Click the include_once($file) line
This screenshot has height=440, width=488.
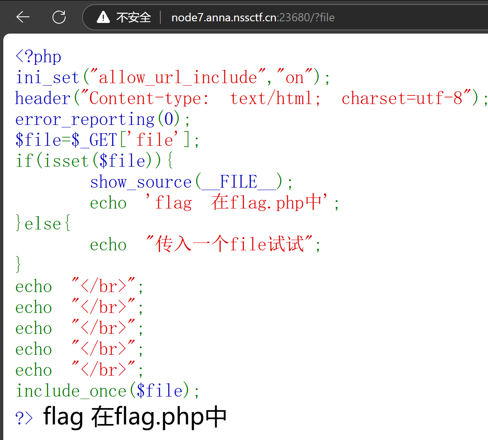[107, 390]
